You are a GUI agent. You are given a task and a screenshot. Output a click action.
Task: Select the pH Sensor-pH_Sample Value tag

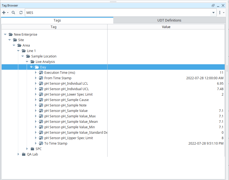point(66,111)
